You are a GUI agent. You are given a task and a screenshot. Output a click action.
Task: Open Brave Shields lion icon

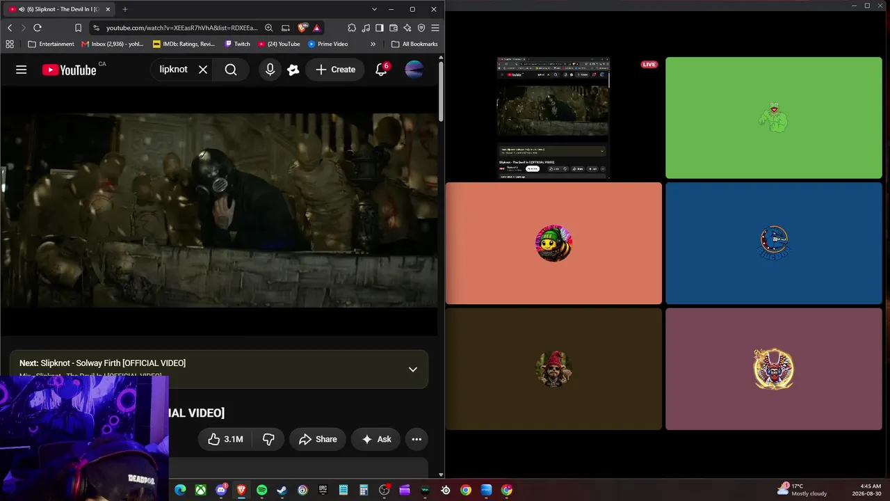[x=302, y=28]
